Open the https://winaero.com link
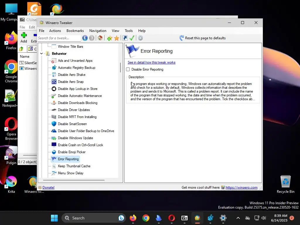Viewport: 300px width, 225px height. [x=241, y=187]
